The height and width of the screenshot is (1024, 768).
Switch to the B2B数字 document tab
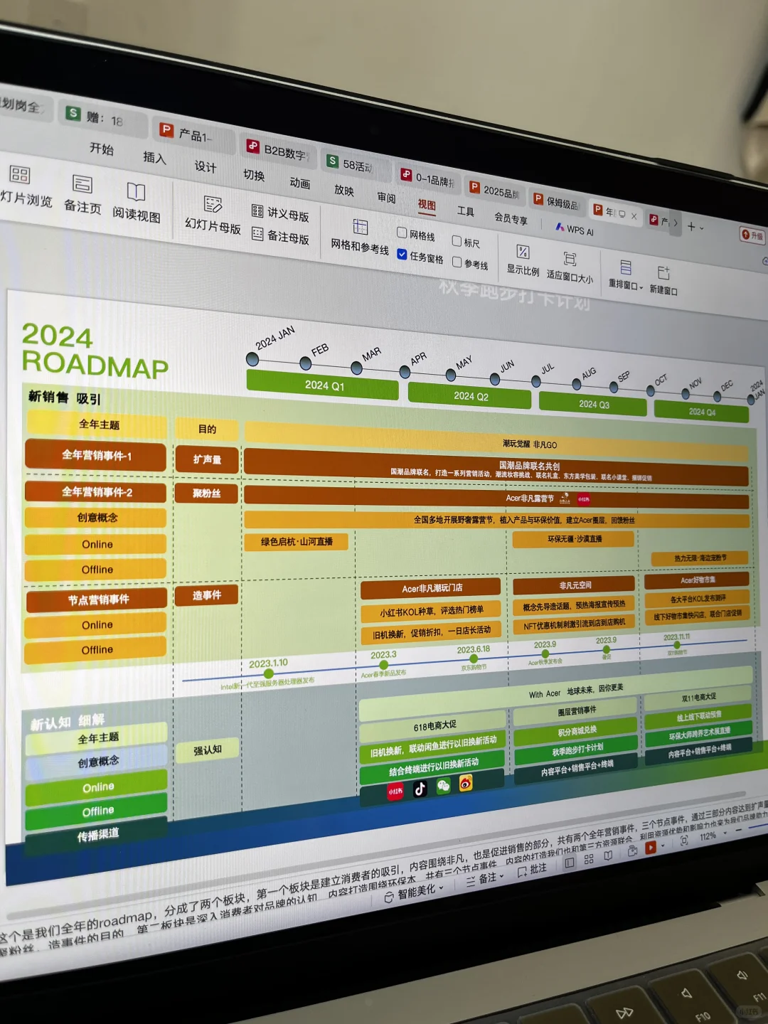[278, 150]
